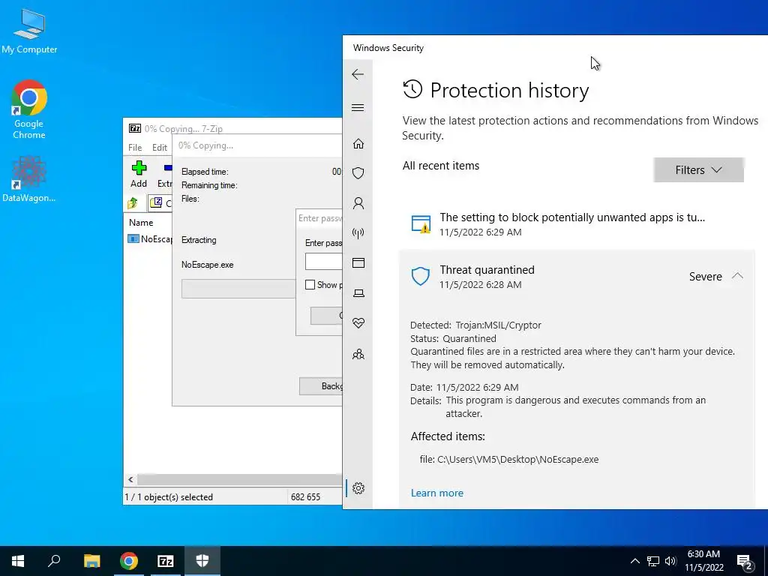Open the notification center icon
The image size is (768, 576).
click(745, 561)
